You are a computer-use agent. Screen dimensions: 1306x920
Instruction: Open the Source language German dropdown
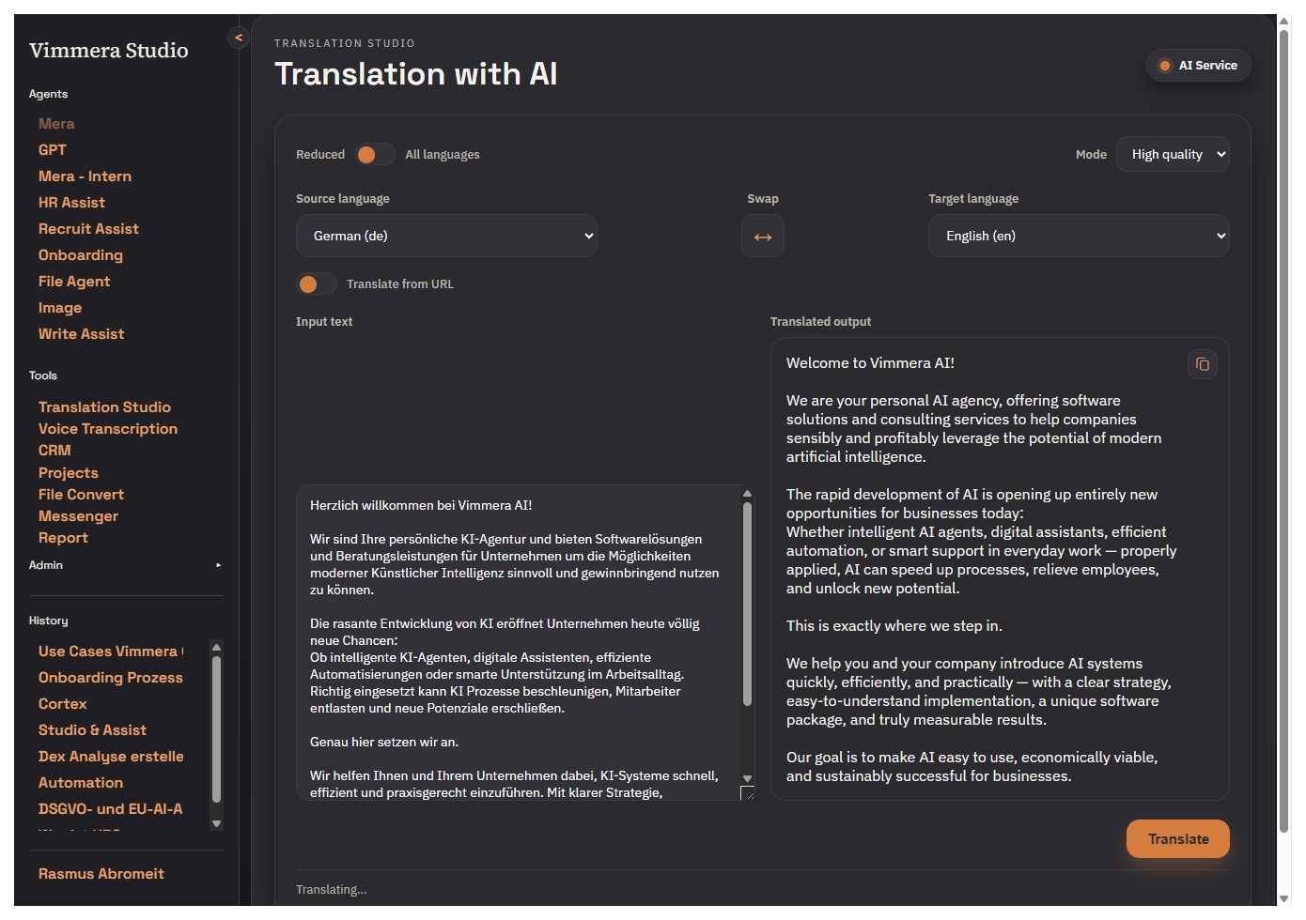pos(446,237)
